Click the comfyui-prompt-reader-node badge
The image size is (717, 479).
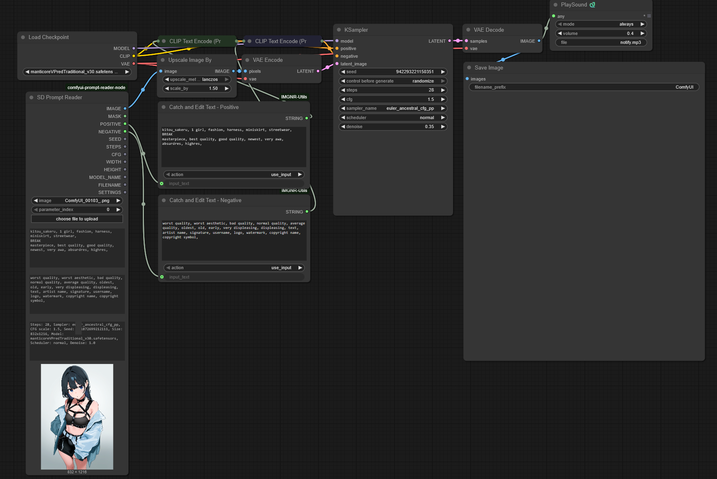[96, 87]
